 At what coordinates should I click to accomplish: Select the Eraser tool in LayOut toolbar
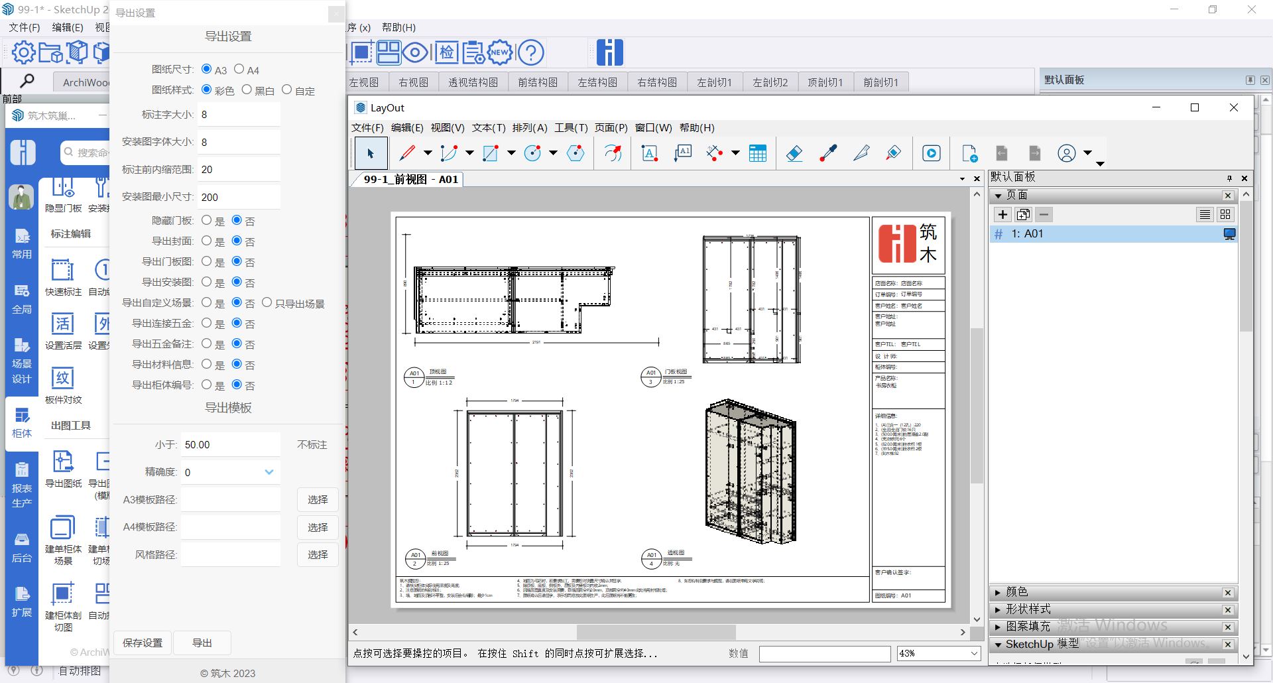tap(794, 154)
